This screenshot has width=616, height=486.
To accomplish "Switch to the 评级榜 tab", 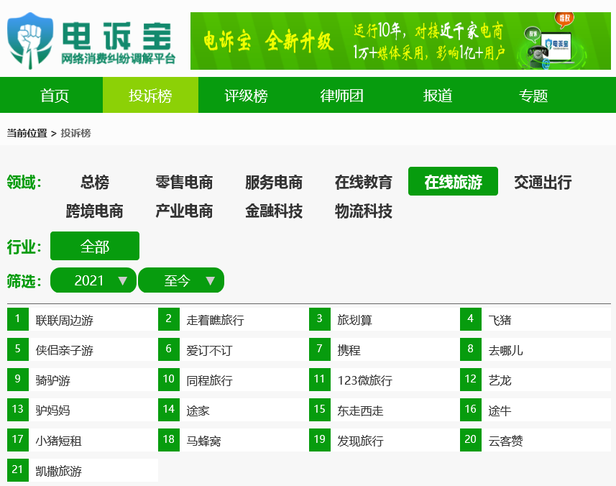I will 246,96.
